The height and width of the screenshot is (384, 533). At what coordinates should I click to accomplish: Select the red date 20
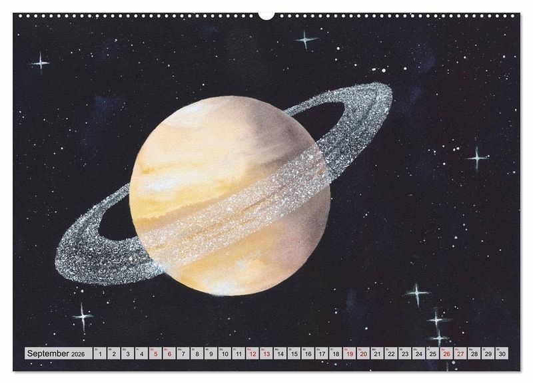tap(363, 354)
